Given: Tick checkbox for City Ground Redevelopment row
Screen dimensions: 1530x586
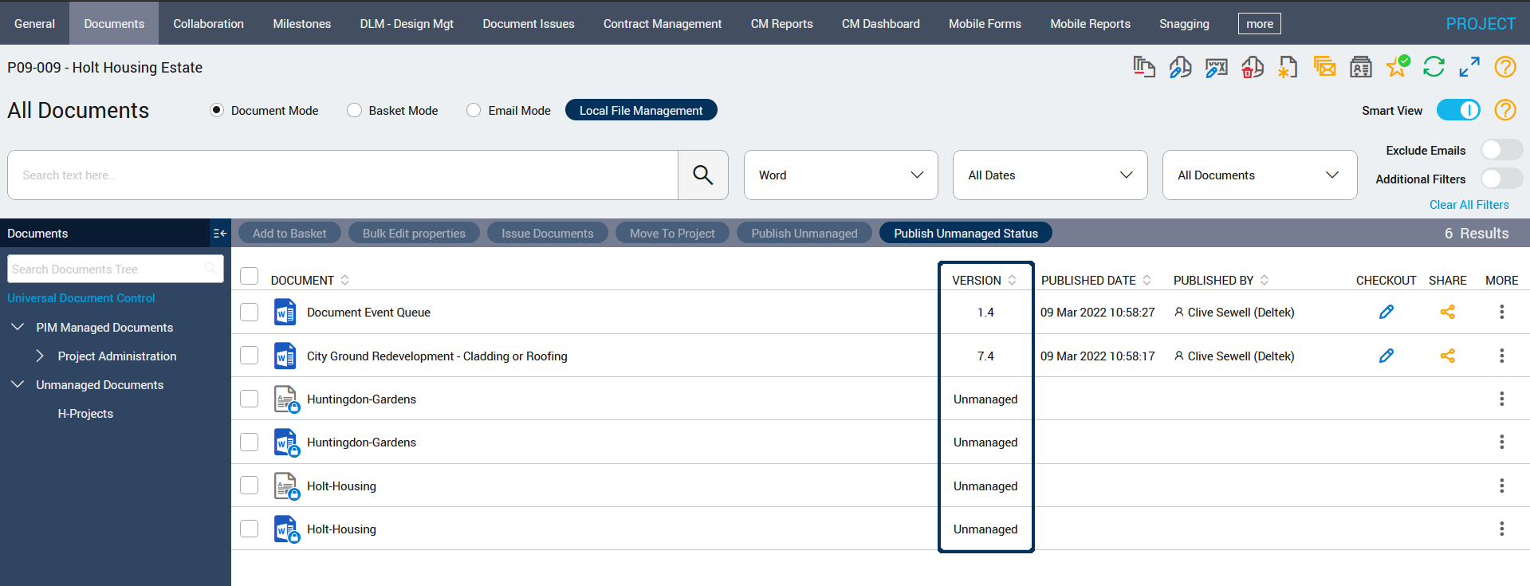Looking at the screenshot, I should coord(250,356).
